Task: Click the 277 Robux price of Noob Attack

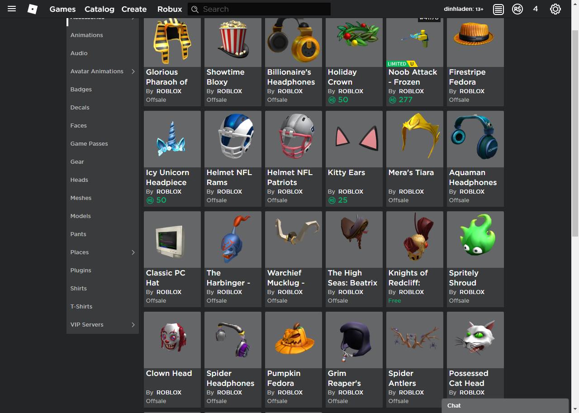Action: coord(405,100)
